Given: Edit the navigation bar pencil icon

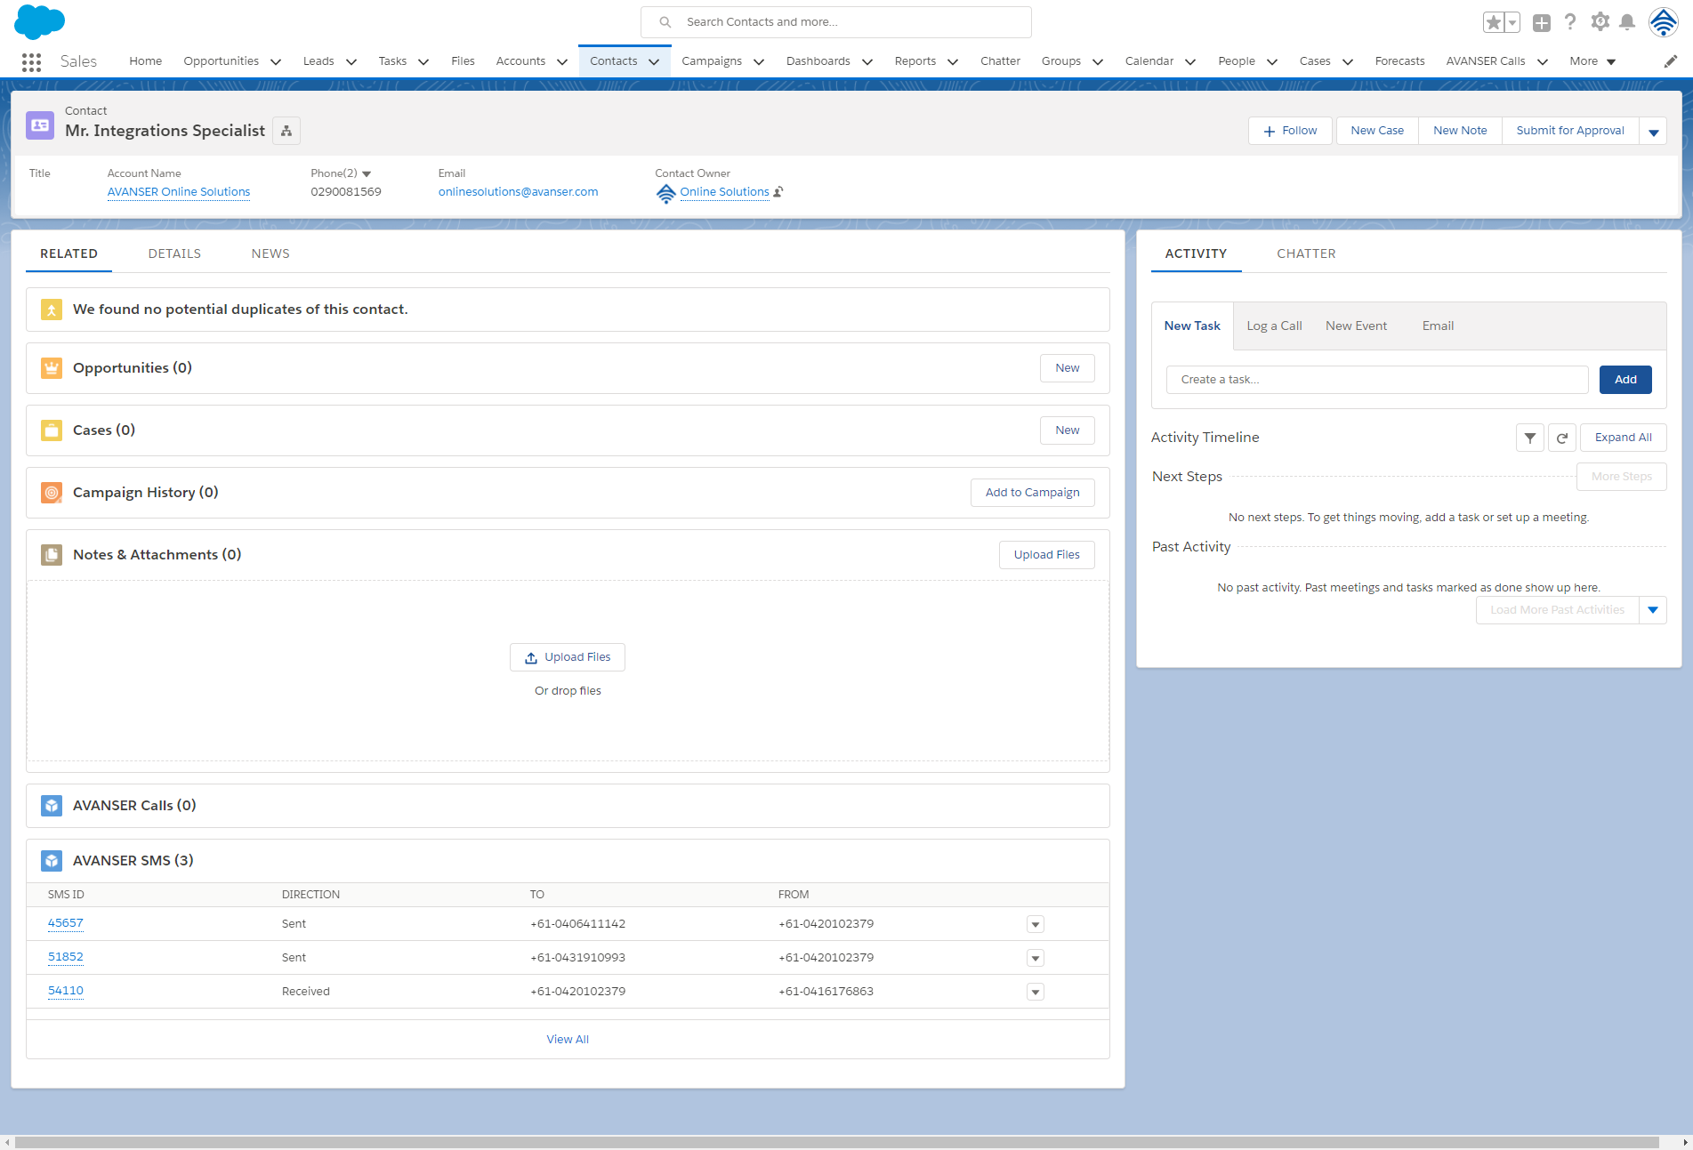Looking at the screenshot, I should (1670, 61).
